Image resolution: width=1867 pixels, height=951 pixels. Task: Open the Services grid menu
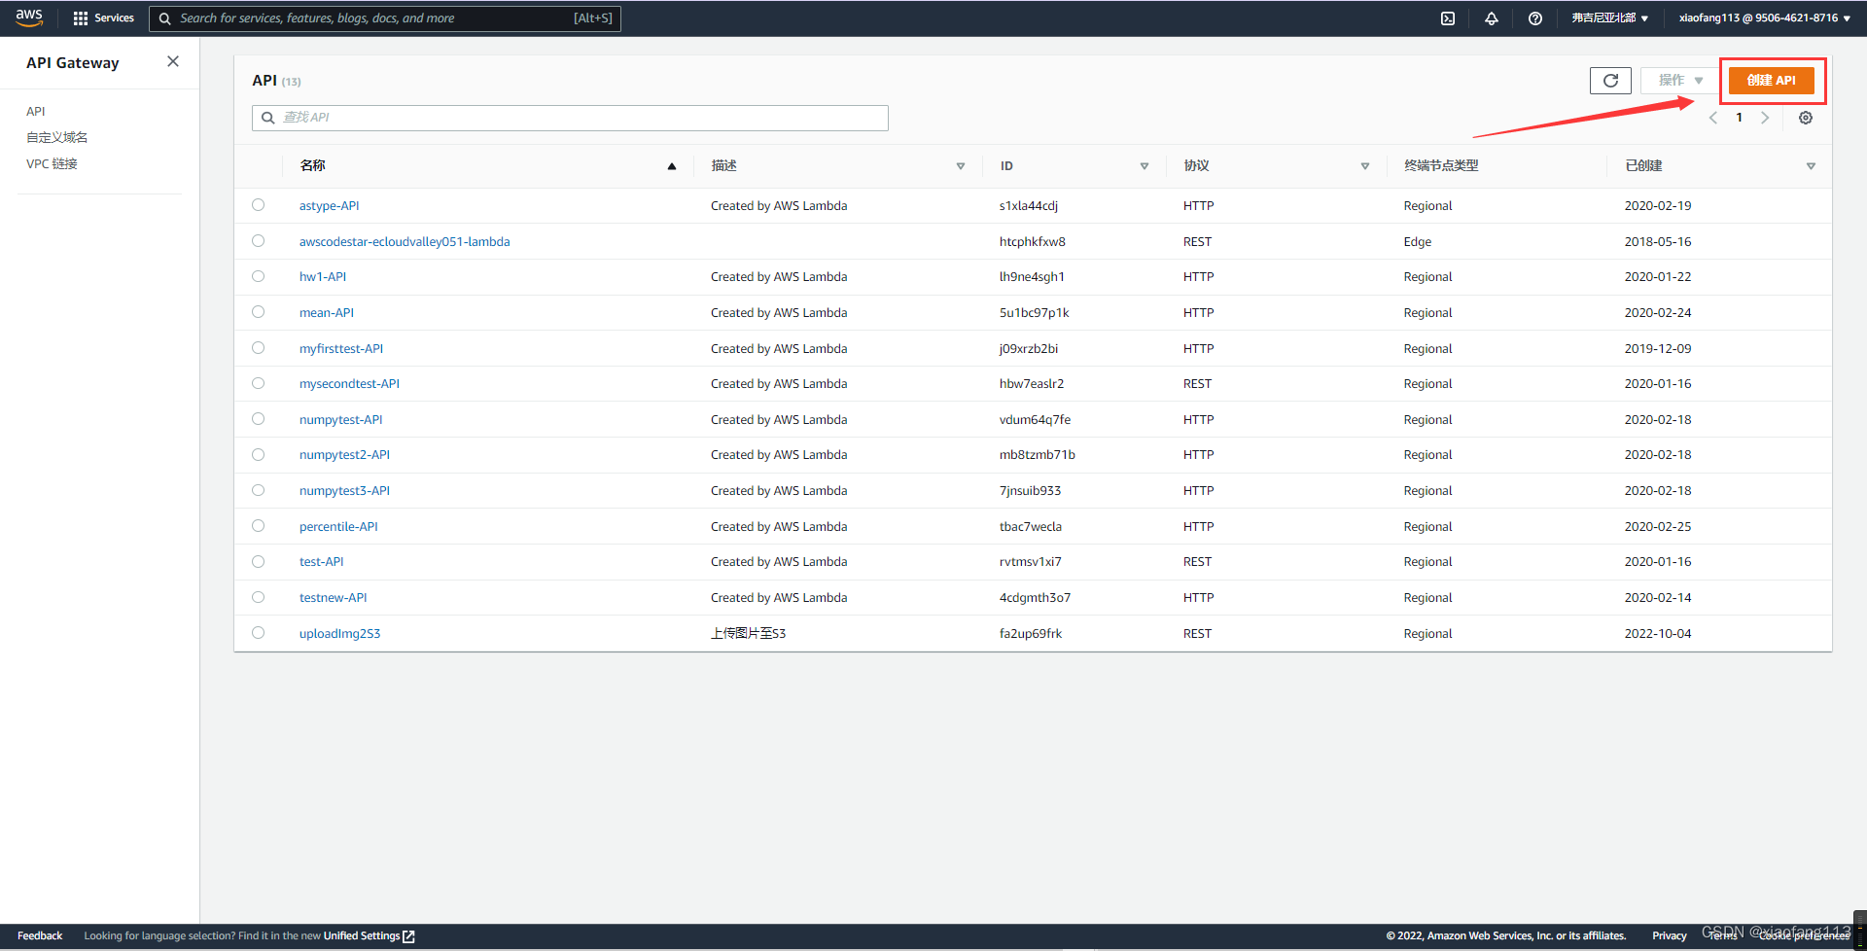81,18
